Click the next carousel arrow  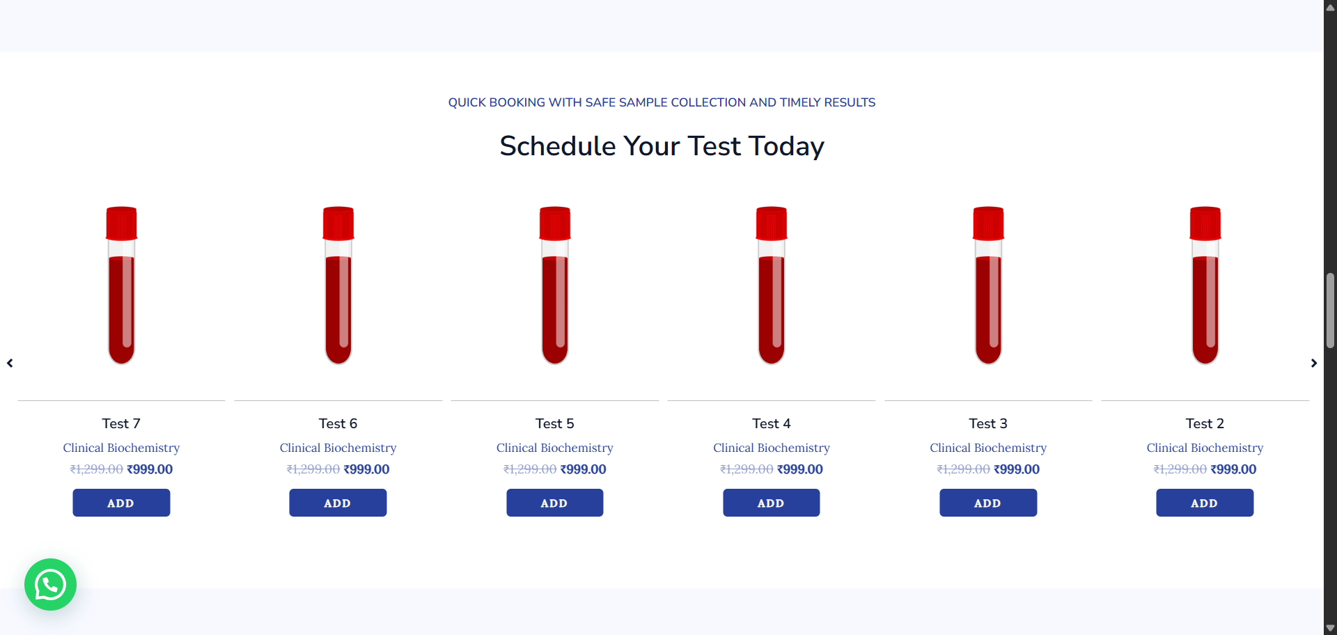coord(1313,363)
